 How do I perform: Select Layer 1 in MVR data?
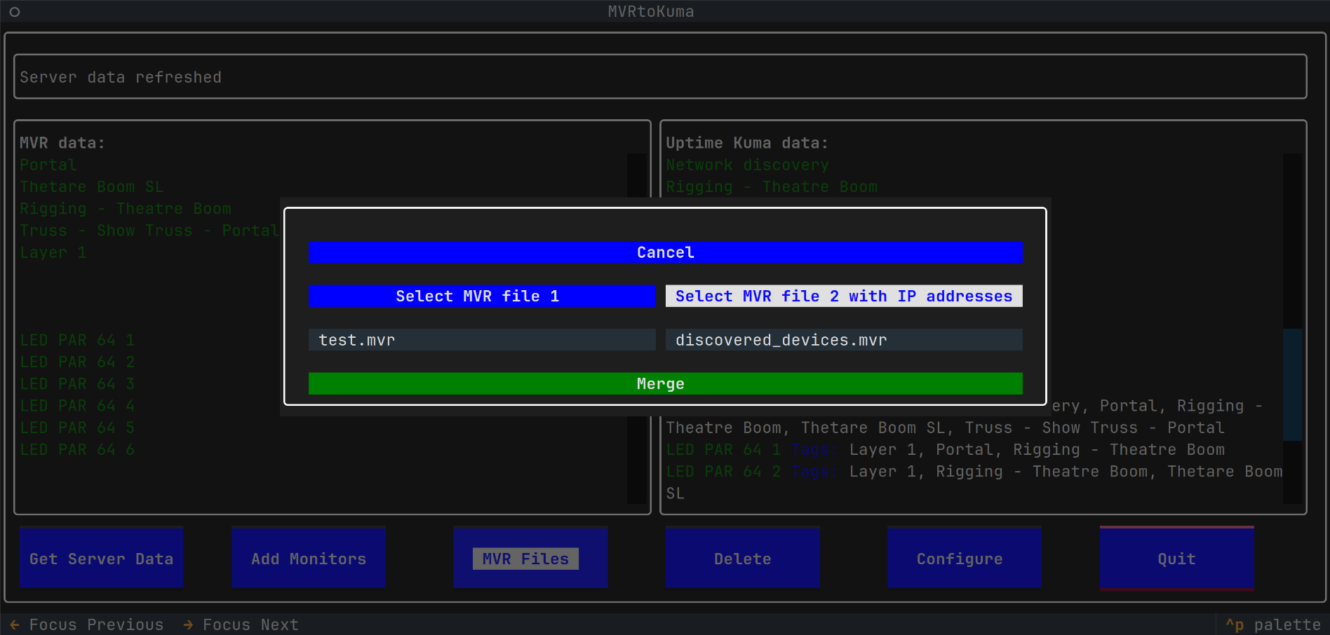click(x=53, y=252)
